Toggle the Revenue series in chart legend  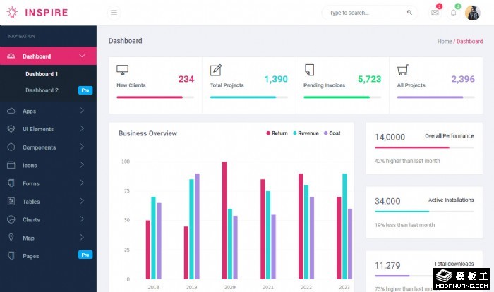pyautogui.click(x=306, y=133)
